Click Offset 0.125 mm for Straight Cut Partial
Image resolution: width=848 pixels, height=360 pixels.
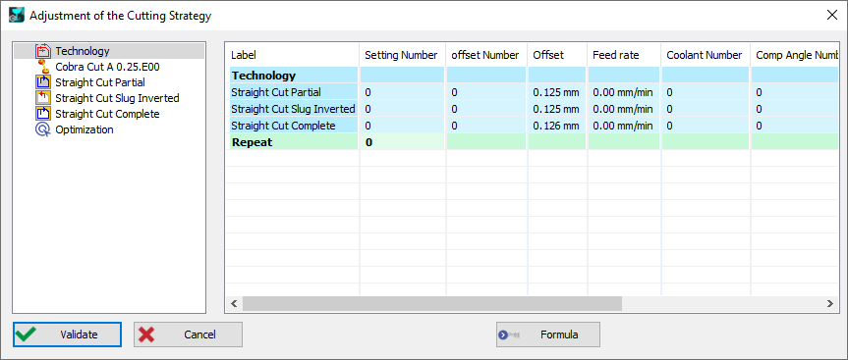[557, 92]
